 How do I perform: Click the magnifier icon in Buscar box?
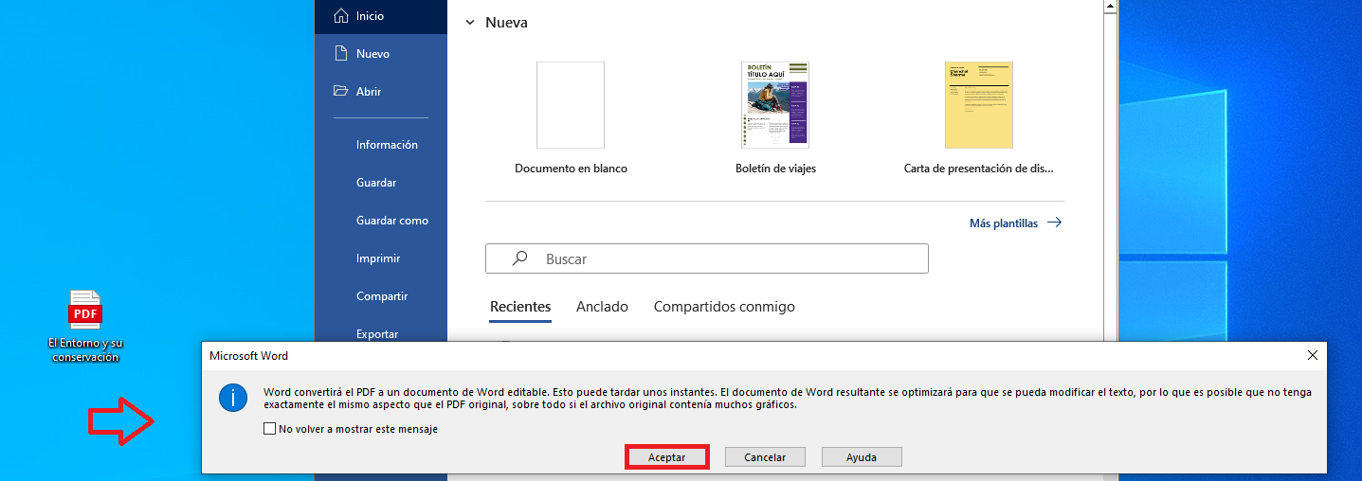pos(519,258)
